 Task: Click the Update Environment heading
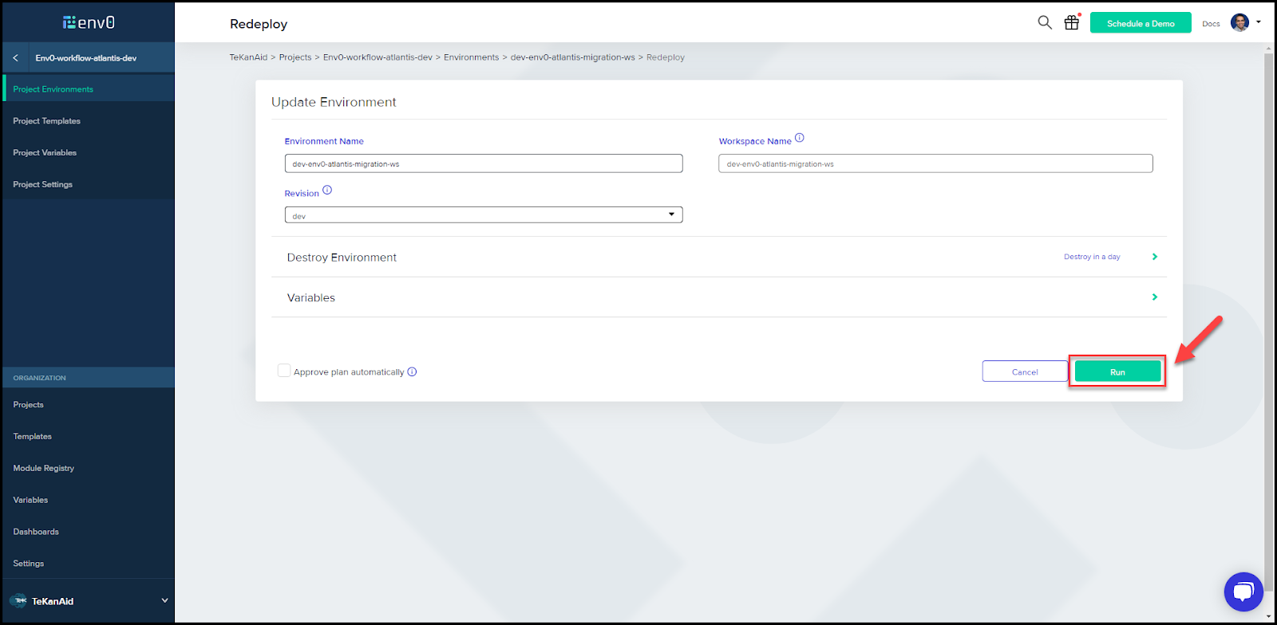coord(334,102)
